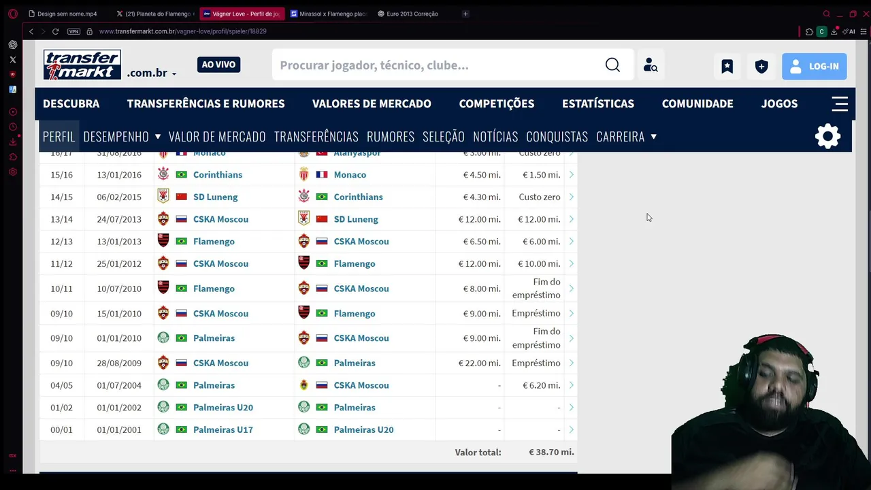Open the .com.br country dropdown
This screenshot has width=871, height=490.
click(152, 73)
